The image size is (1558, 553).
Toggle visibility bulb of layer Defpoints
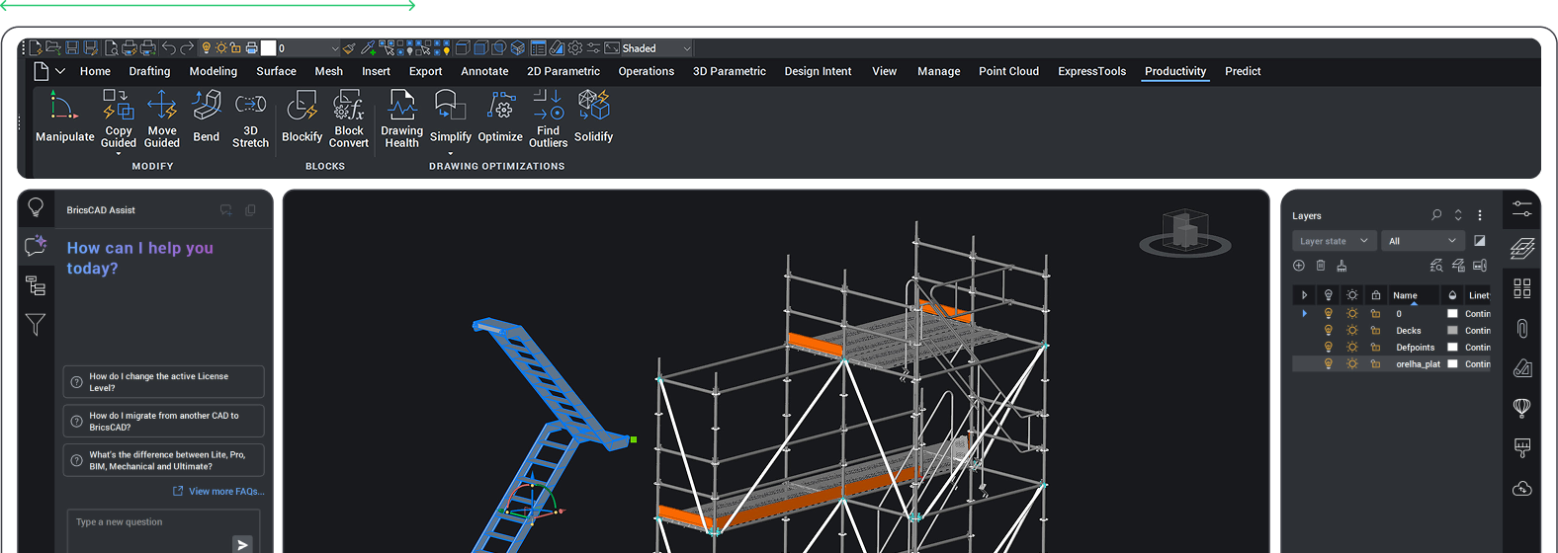[x=1328, y=348]
